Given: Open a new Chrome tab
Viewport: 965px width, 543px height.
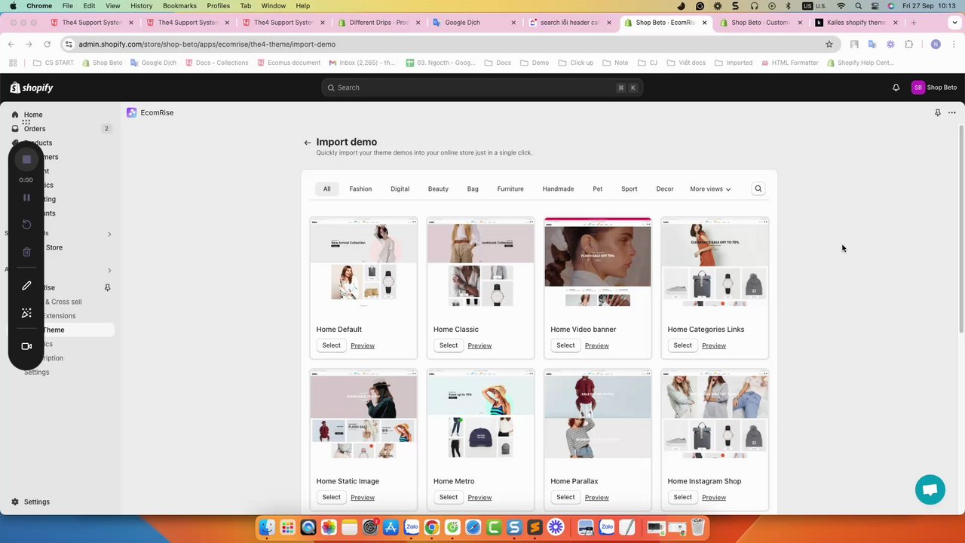Looking at the screenshot, I should pyautogui.click(x=914, y=23).
